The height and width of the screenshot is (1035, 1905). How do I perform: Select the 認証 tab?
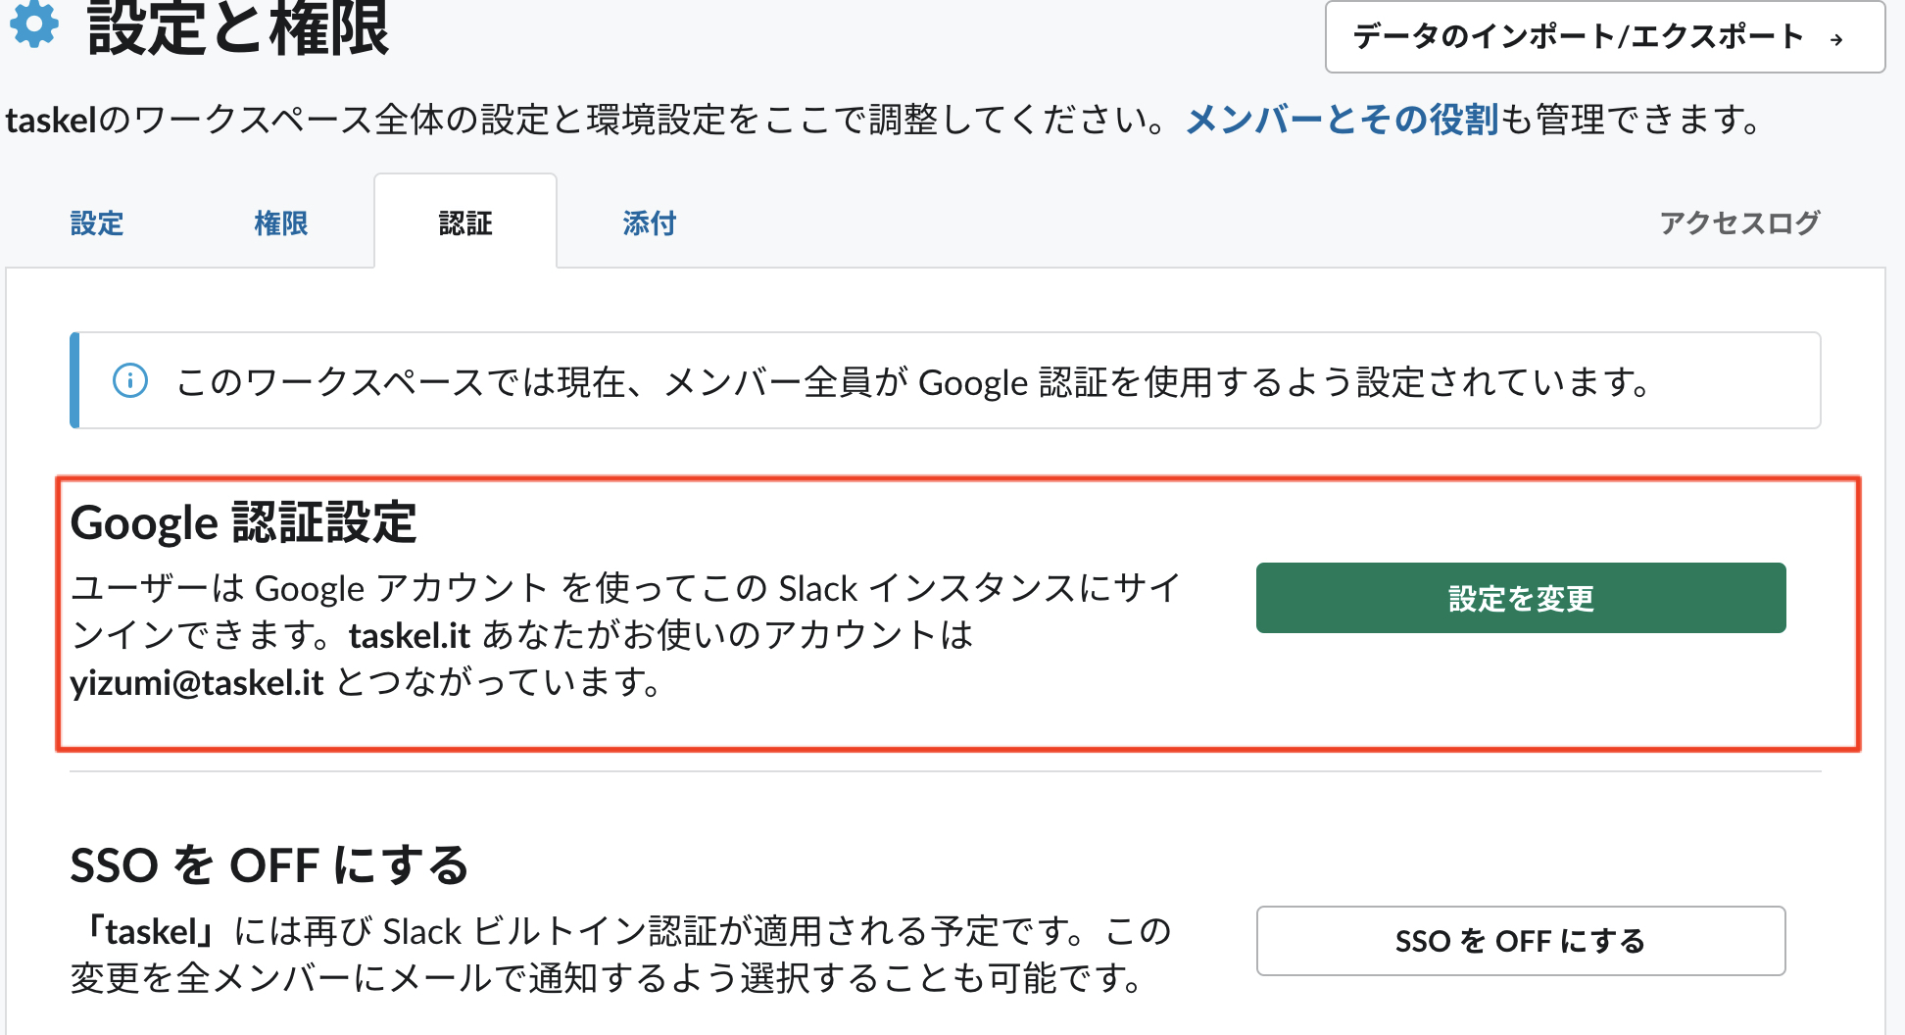coord(465,223)
